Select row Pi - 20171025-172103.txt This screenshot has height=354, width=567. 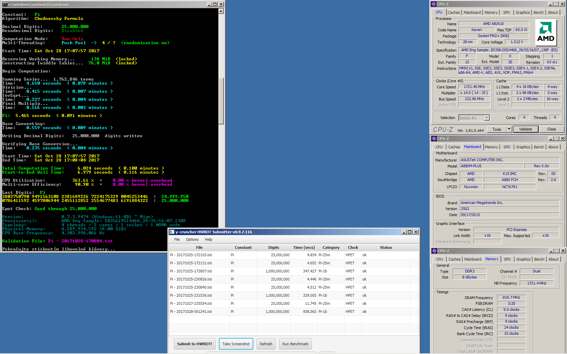[294, 255]
